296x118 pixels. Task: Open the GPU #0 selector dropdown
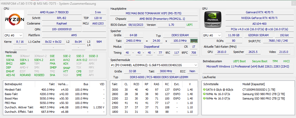212,35
